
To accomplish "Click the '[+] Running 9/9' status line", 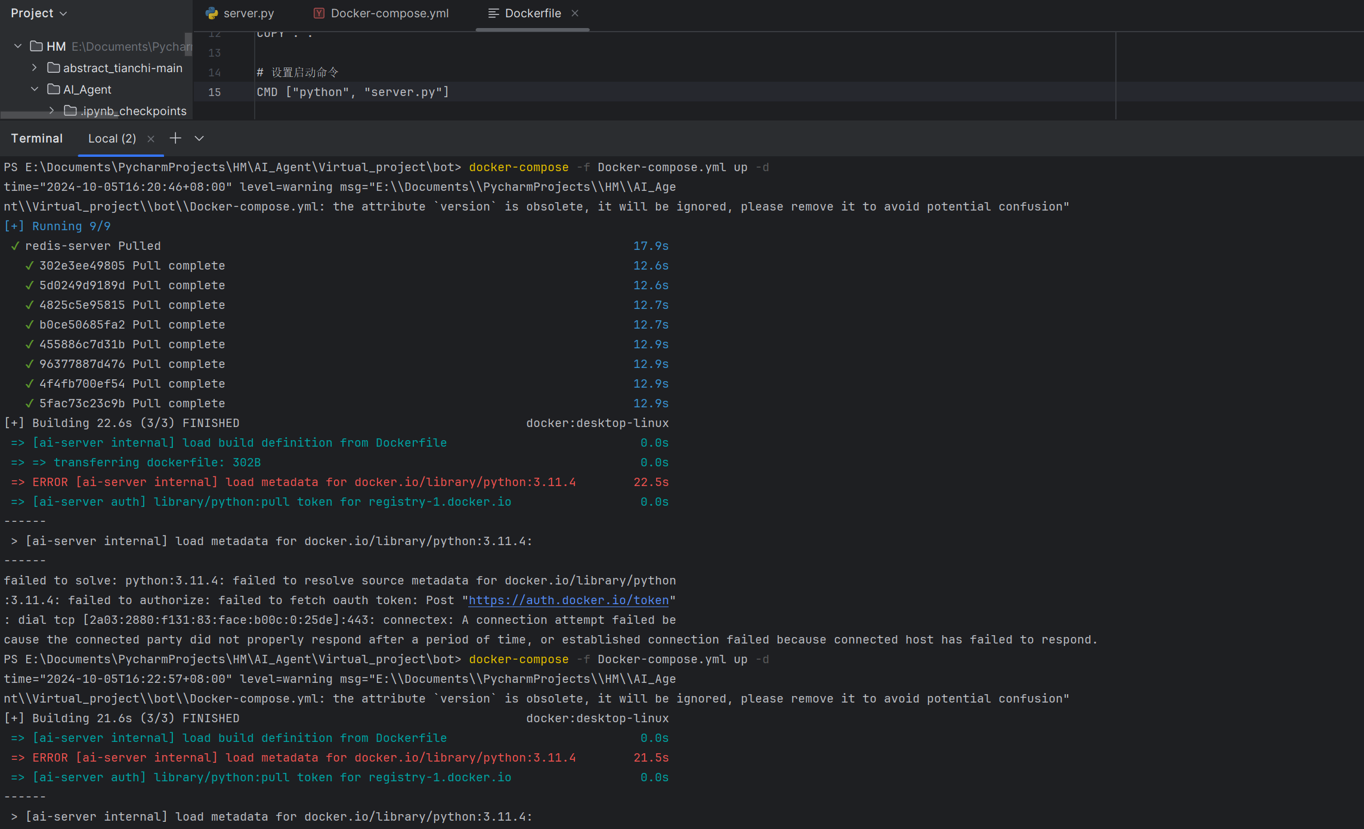I will click(57, 226).
